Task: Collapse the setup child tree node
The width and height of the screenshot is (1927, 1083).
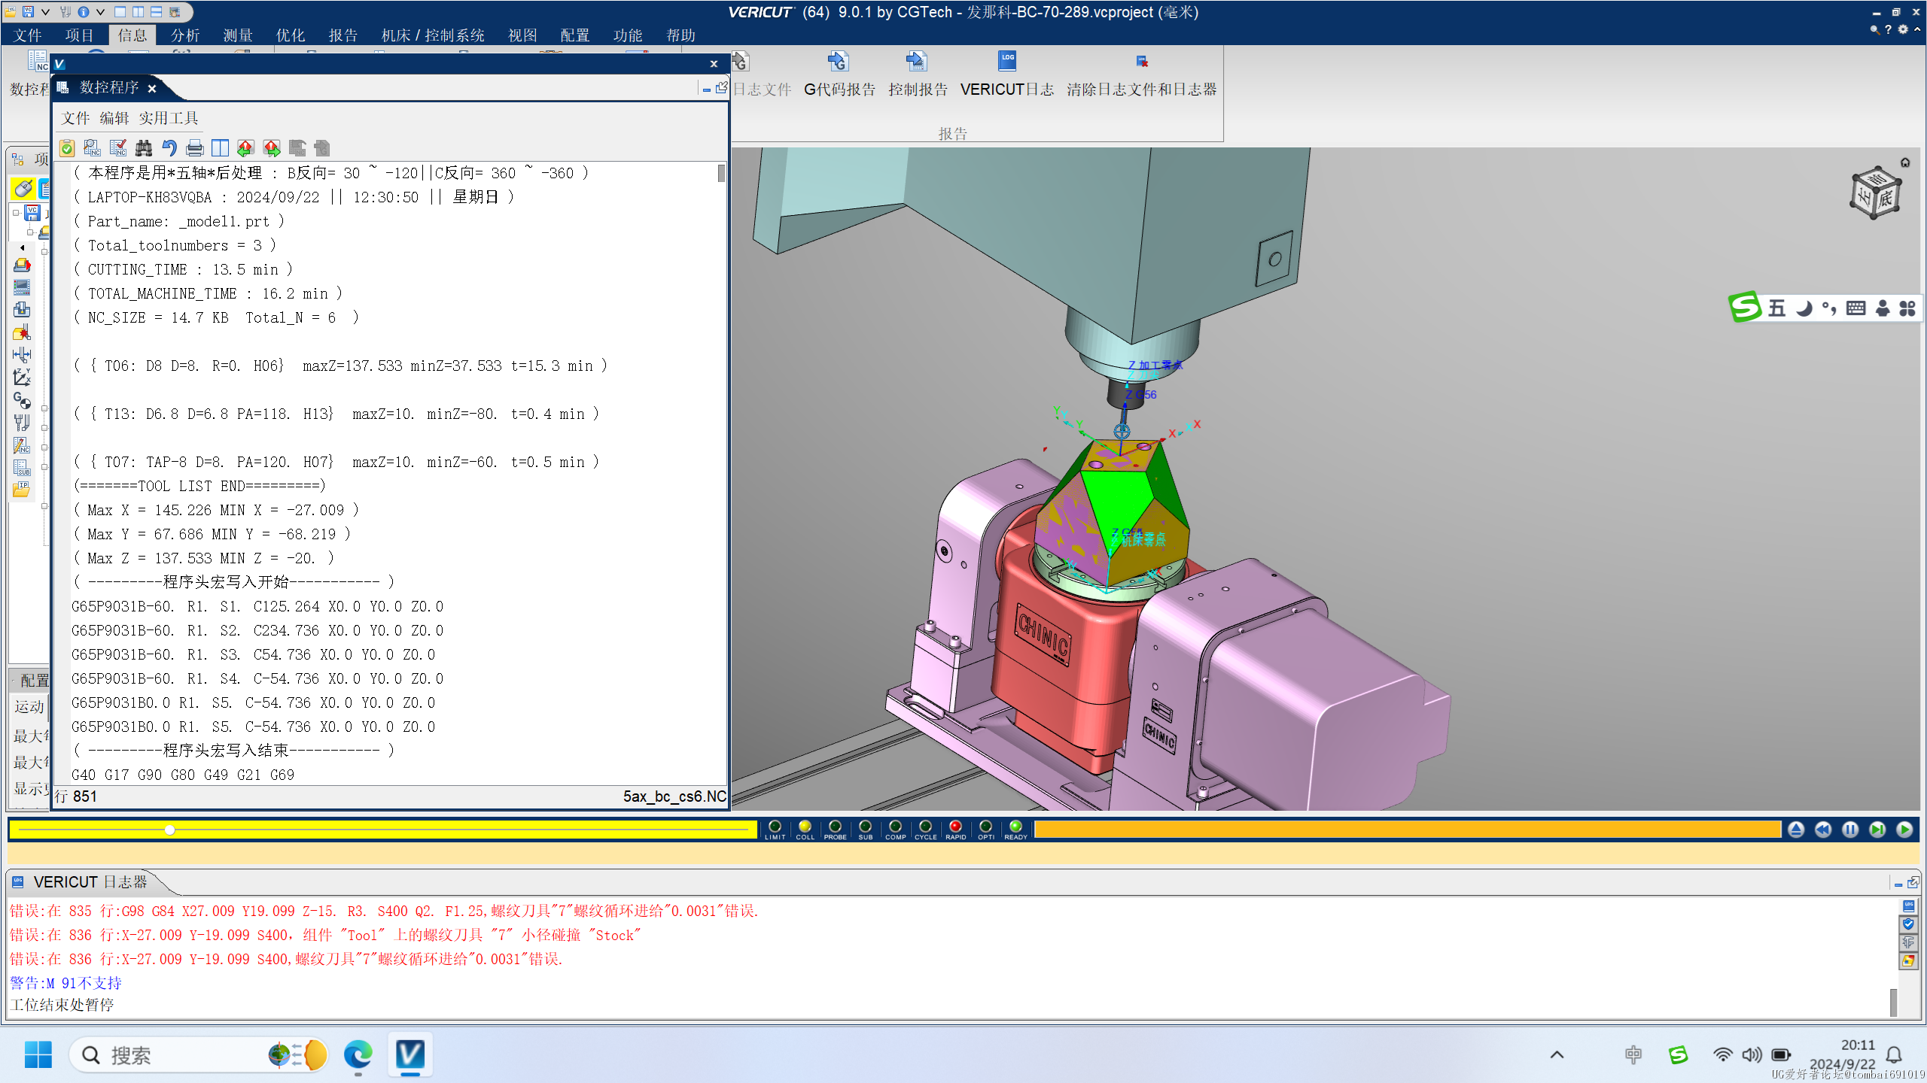Action: pos(31,232)
